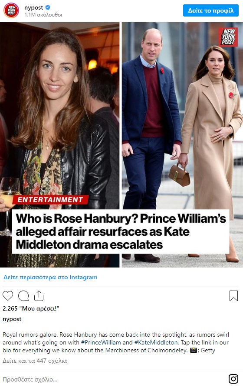Save post using the bookmark icon
The height and width of the screenshot is (388, 243).
point(233,296)
